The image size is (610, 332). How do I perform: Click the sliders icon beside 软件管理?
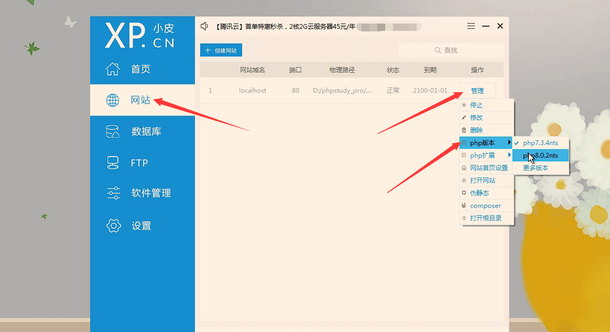point(113,193)
